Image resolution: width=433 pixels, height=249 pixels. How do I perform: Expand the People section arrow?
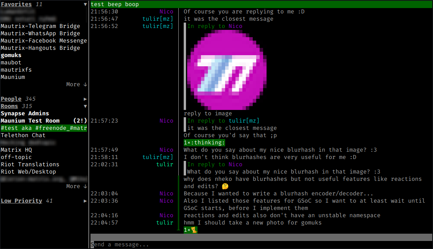tap(85, 99)
